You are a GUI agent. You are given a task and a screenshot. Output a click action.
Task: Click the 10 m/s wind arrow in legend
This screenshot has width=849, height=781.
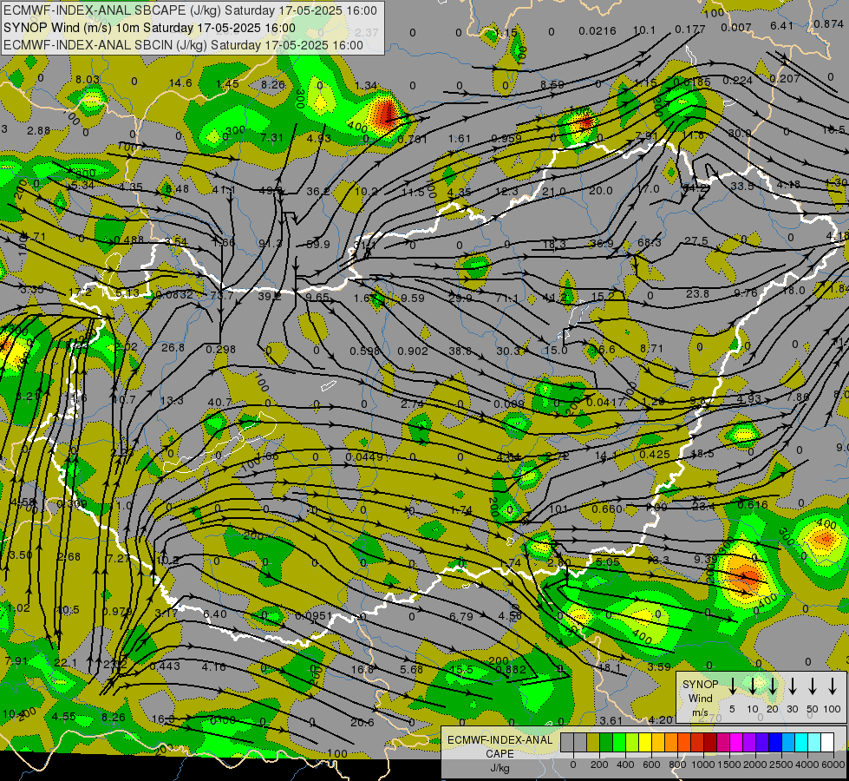[752, 686]
